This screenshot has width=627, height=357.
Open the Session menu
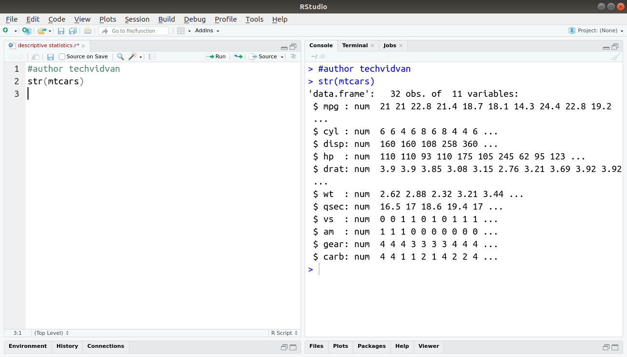coord(137,19)
